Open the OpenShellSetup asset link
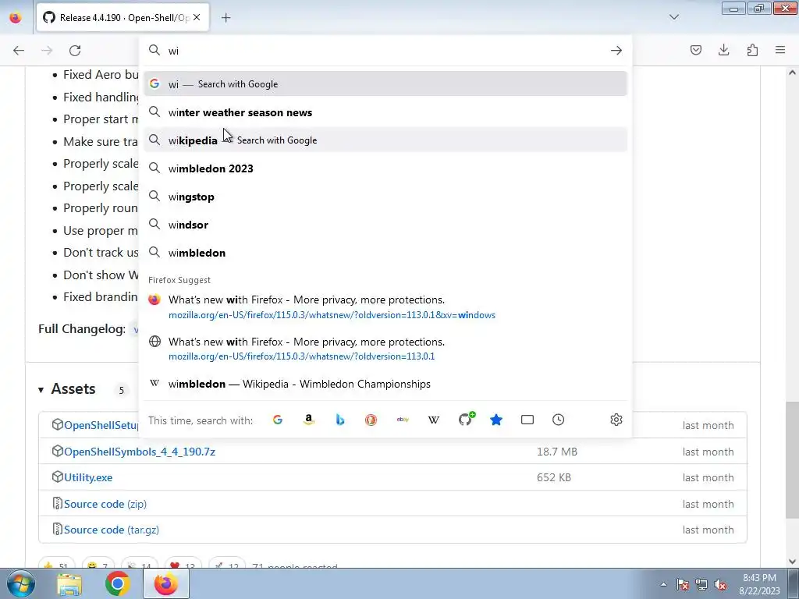The image size is (799, 599). click(x=101, y=425)
